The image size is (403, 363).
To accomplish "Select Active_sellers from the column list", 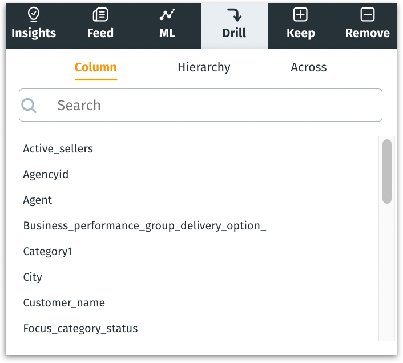I will pyautogui.click(x=58, y=149).
